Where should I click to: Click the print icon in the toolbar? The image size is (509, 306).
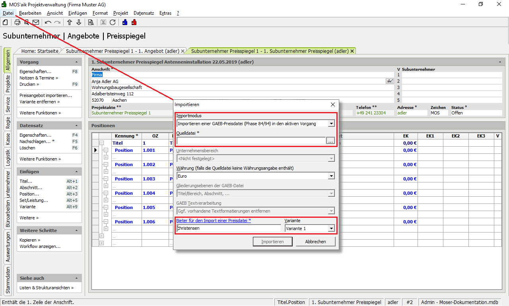(x=17, y=22)
